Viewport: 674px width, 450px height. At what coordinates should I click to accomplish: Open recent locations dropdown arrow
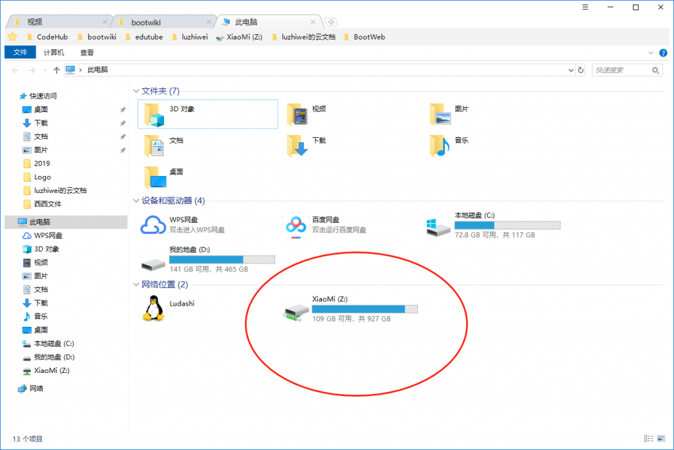[45, 70]
